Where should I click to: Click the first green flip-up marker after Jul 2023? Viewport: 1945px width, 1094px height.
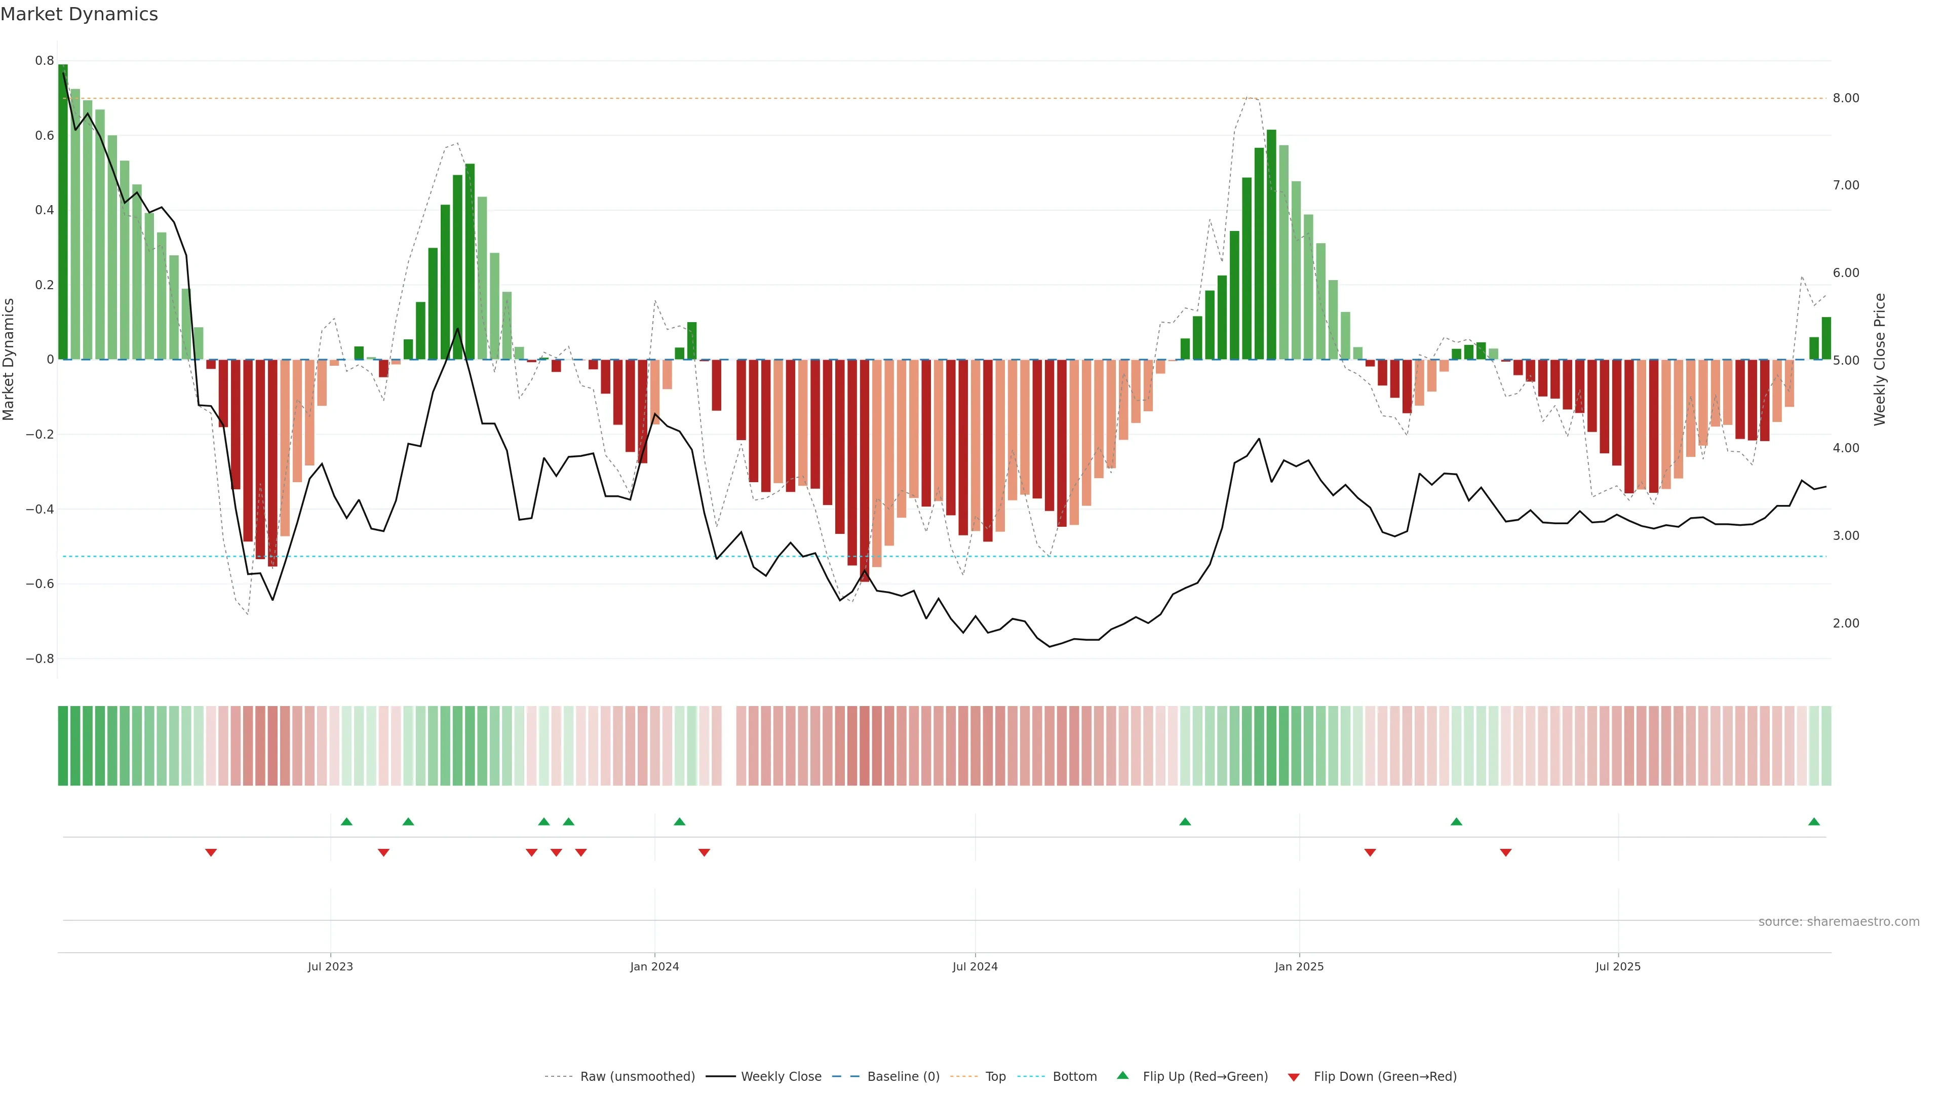(x=346, y=822)
